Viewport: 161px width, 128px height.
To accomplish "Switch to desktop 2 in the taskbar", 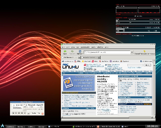I will coord(21,127).
